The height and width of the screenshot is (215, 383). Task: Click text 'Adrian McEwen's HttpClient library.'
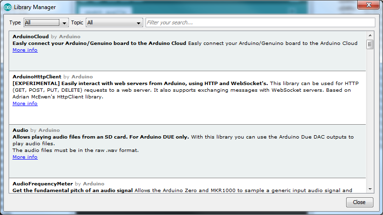tap(58, 97)
